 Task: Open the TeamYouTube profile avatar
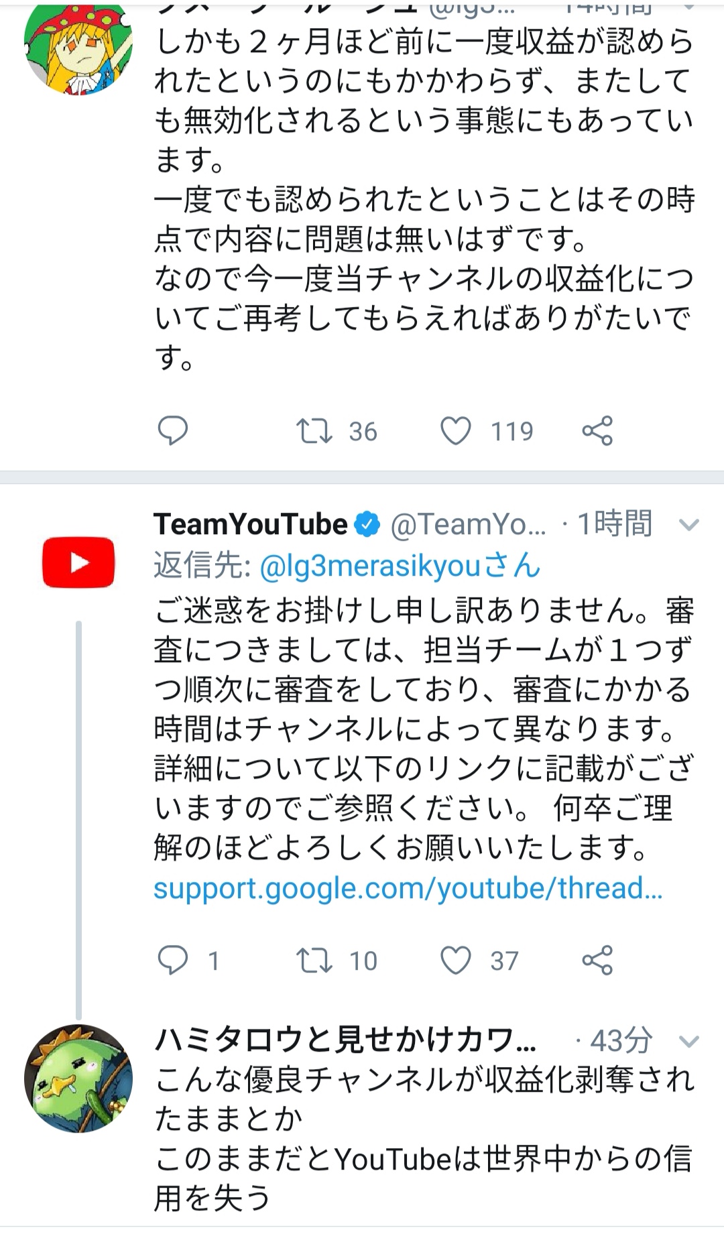click(x=78, y=562)
